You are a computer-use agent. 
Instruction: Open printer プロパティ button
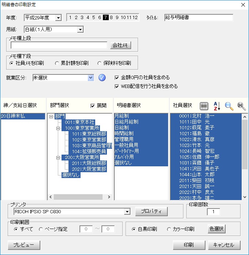tap(151, 211)
